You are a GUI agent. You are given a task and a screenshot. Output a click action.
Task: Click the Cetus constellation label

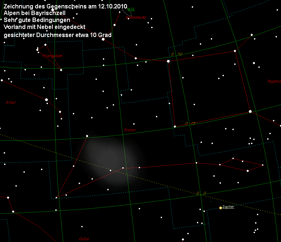[84, 239]
